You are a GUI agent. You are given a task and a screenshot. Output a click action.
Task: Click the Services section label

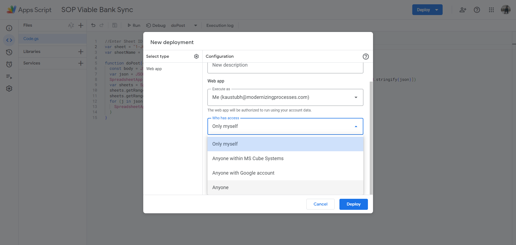tap(32, 63)
